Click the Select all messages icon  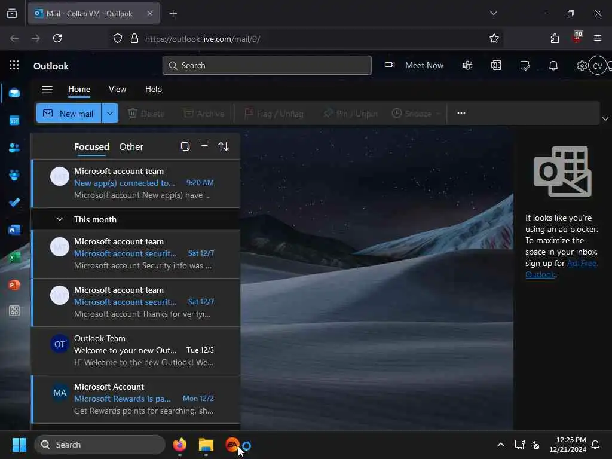185,146
